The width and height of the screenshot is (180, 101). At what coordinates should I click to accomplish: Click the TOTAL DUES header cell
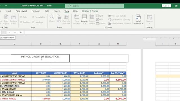point(79,73)
